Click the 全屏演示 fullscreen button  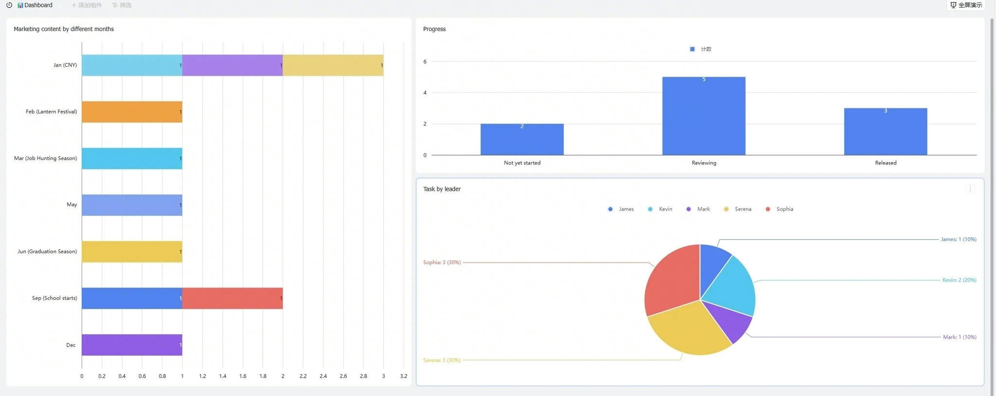pyautogui.click(x=966, y=5)
